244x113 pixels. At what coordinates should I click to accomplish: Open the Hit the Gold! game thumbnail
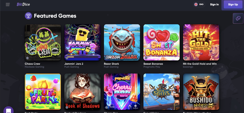pyautogui.click(x=201, y=42)
